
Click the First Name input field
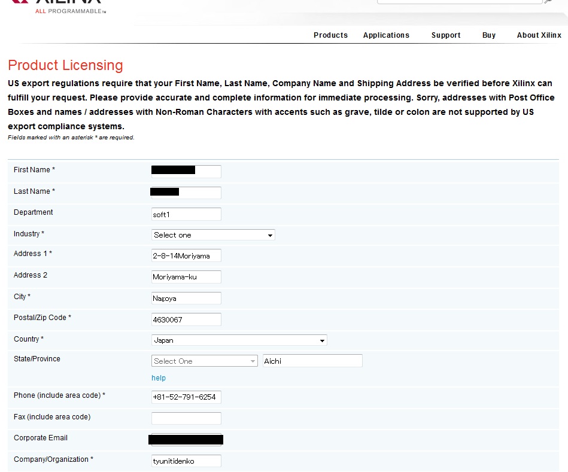pos(186,171)
